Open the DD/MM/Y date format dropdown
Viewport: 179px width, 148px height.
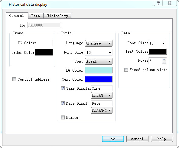(x=102, y=110)
